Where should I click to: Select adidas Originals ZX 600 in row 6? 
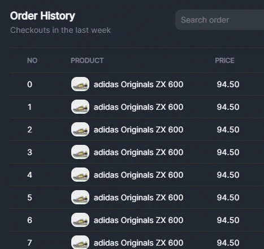pos(139,220)
